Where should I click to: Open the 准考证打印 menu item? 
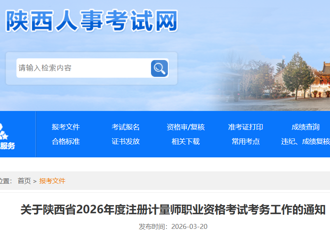click(x=246, y=127)
